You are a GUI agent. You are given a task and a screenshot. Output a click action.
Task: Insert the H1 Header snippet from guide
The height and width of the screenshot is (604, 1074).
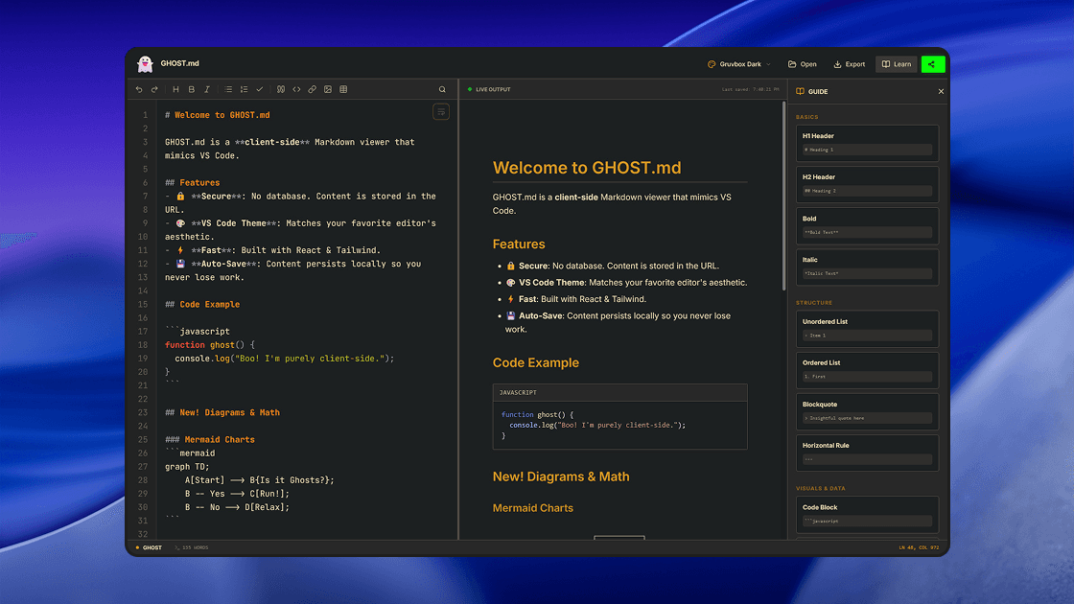click(x=867, y=143)
